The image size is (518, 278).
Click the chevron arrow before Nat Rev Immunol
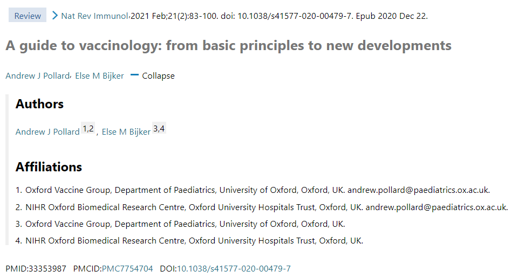(55, 16)
